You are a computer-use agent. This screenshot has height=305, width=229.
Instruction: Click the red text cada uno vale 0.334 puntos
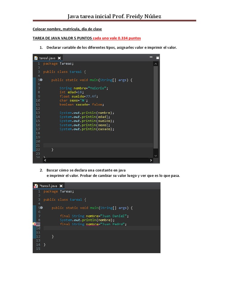(117, 38)
